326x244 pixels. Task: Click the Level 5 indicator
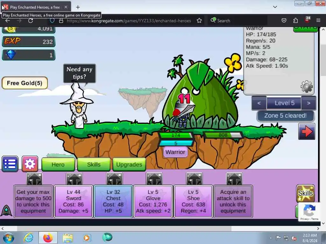[x=284, y=103]
